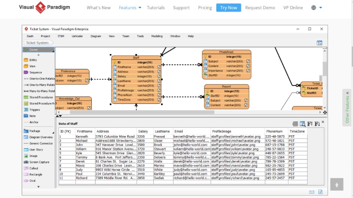Expand the Other Features side tab
Image resolution: width=353 pixels, height=198 pixels.
coord(347,108)
